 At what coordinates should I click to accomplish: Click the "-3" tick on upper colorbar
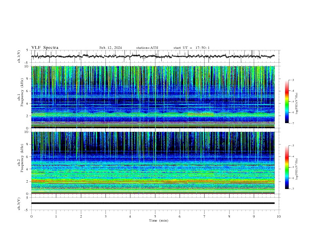click(292, 80)
